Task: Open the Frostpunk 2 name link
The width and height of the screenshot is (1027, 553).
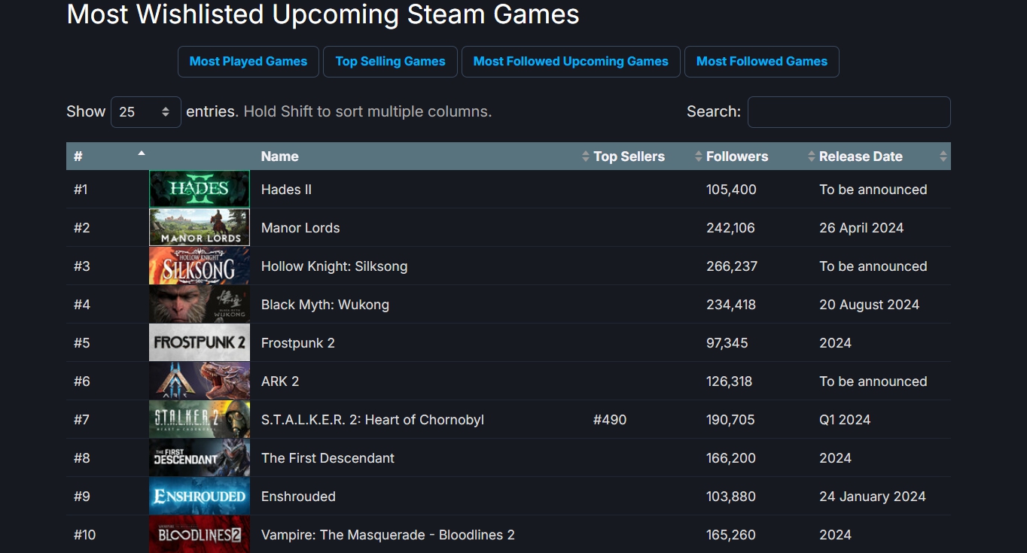Action: 298,343
